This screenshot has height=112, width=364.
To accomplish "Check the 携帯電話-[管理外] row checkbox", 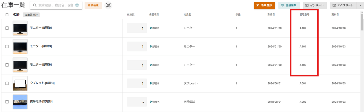I will click(7, 102).
